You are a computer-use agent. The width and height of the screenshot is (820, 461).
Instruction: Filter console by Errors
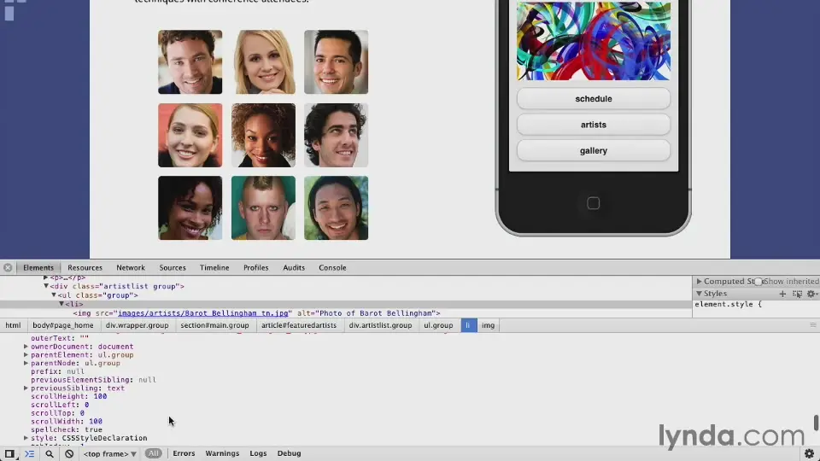(184, 453)
